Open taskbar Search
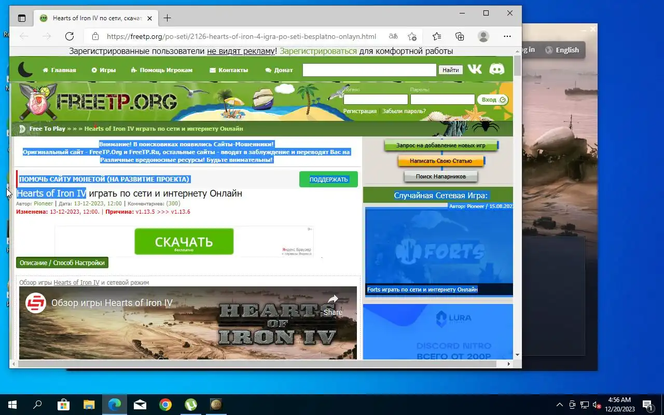The width and height of the screenshot is (664, 415). (x=37, y=405)
